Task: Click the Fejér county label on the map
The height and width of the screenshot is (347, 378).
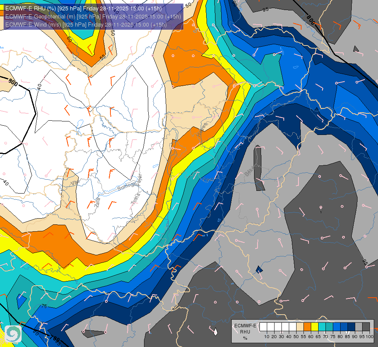Action: click(140, 180)
